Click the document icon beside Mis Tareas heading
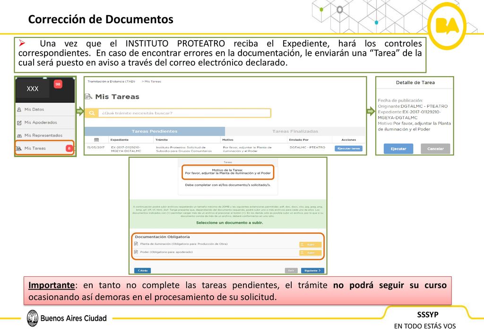484x335 pixels. (88, 96)
